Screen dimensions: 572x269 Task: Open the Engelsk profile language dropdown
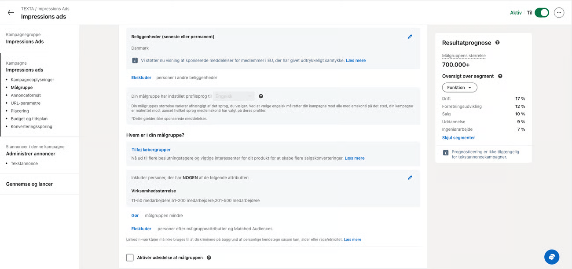click(x=234, y=96)
